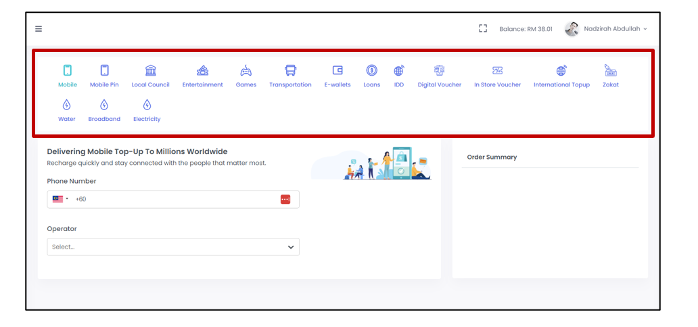Viewport: 698px width, 327px height.
Task: Select the Mobile category icon
Action: (x=67, y=70)
